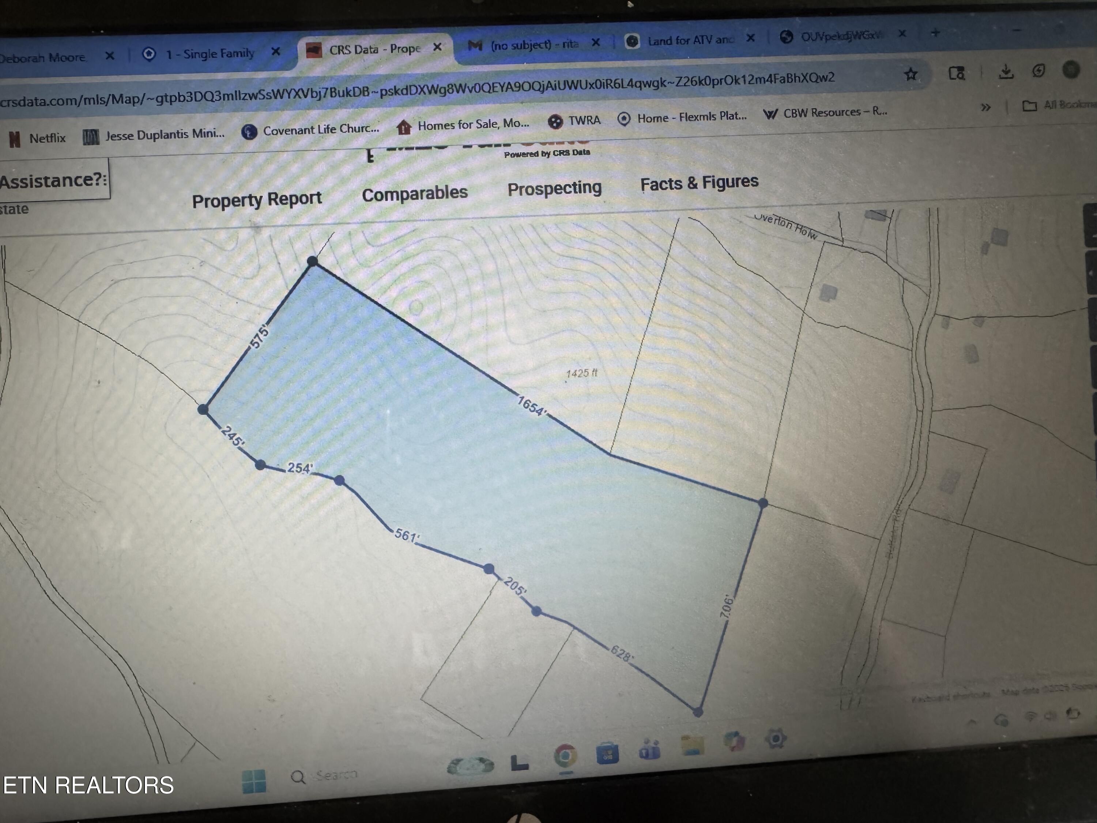This screenshot has height=823, width=1097.
Task: Click the 1425 ft elevation label
Action: click(x=582, y=373)
